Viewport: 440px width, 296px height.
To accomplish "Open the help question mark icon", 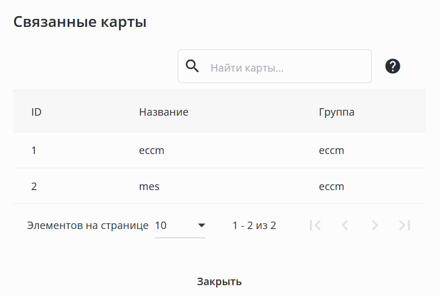I will (x=392, y=66).
